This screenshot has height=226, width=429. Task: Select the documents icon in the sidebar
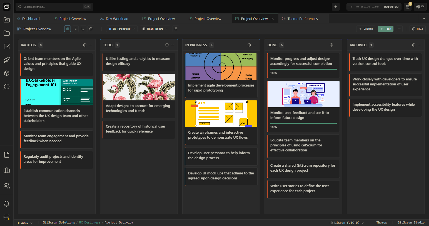6,155
